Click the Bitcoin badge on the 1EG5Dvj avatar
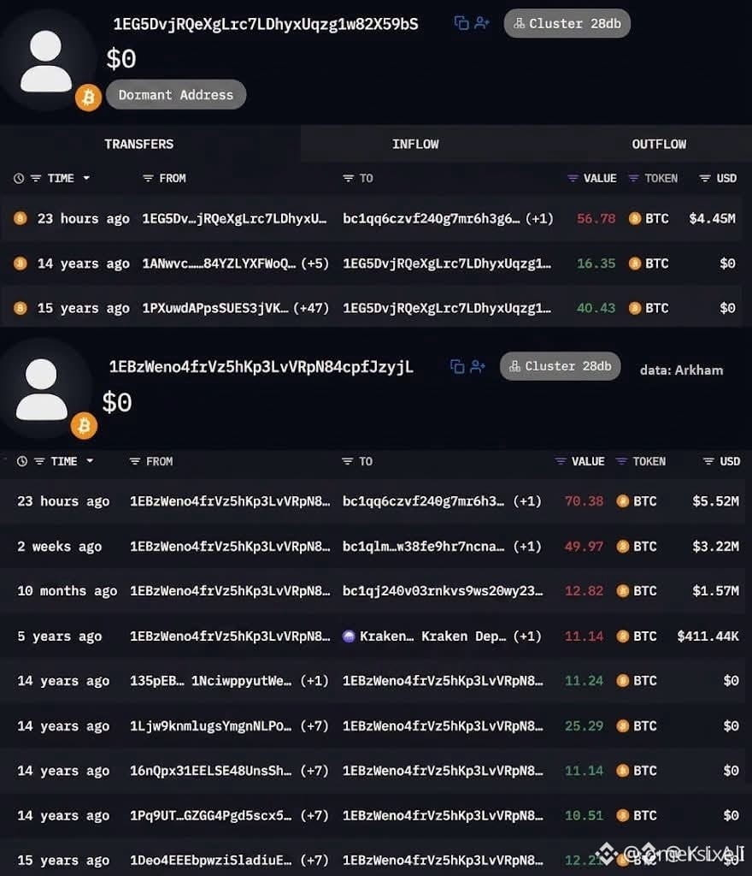The image size is (752, 876). click(x=88, y=98)
